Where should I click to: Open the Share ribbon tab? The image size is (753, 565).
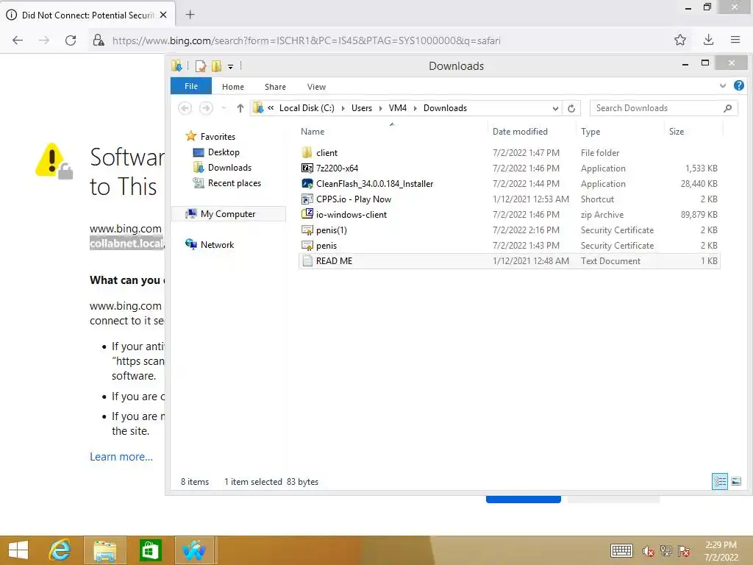[275, 87]
